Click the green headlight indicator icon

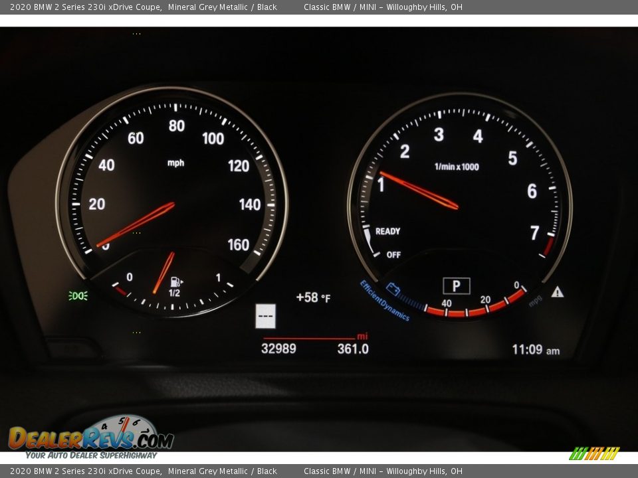tap(78, 295)
